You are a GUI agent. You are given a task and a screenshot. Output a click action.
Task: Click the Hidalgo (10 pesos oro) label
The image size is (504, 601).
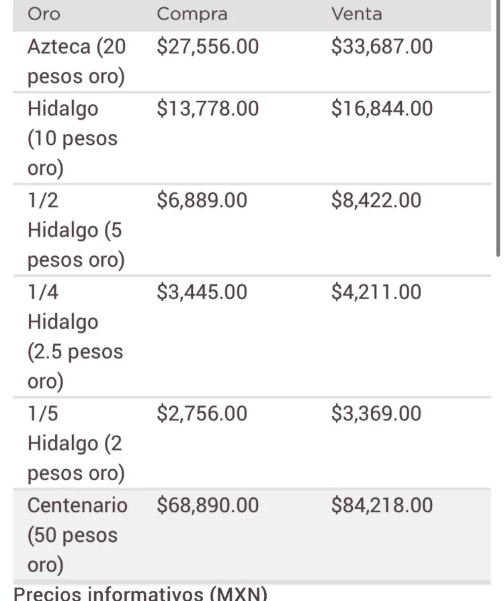click(x=73, y=138)
